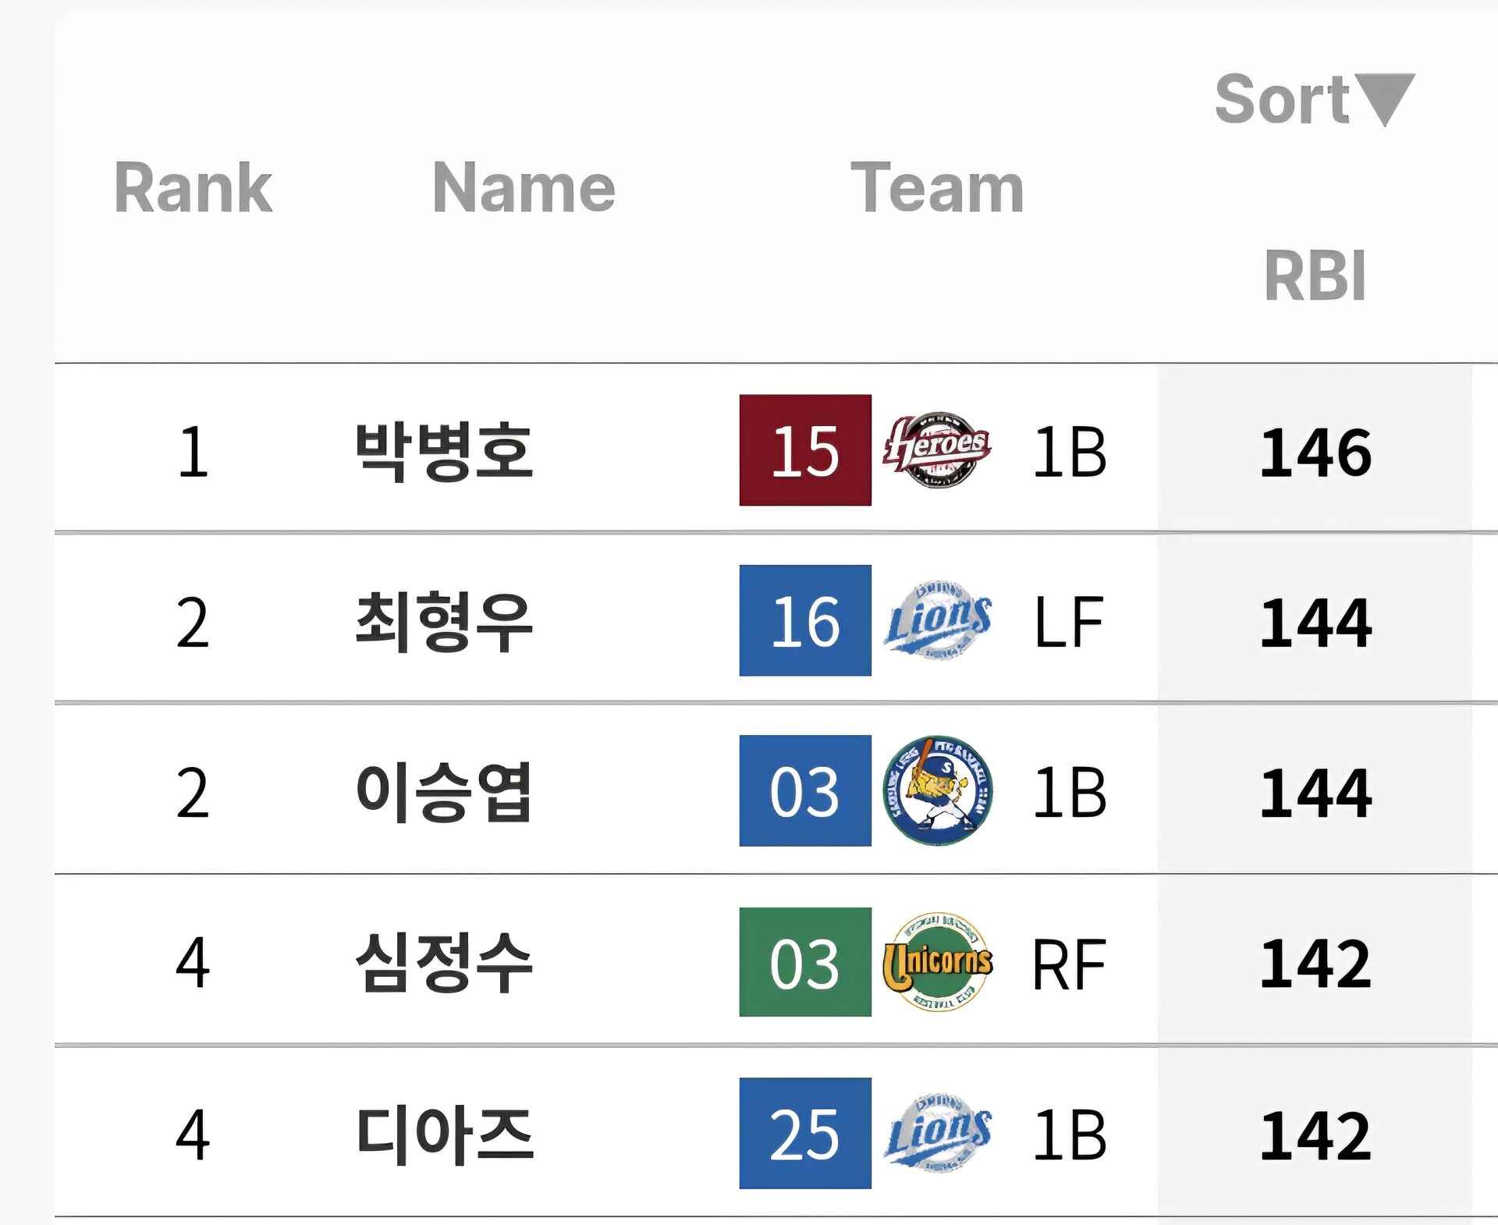Click the Unicorns team logo
This screenshot has width=1498, height=1225.
pos(937,961)
